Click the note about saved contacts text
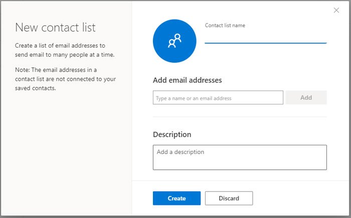The image size is (351, 218). coord(65,79)
